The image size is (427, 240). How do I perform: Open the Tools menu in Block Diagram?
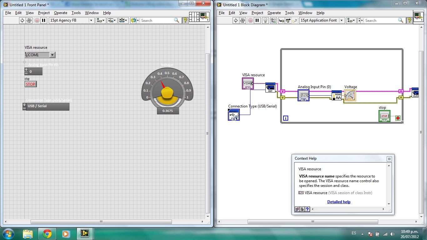(x=289, y=13)
